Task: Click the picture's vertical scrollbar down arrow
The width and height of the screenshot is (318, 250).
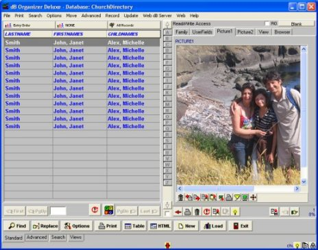Action: [x=304, y=182]
